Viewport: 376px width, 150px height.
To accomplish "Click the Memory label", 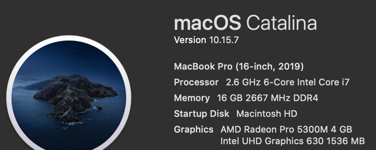I will click(x=192, y=98).
